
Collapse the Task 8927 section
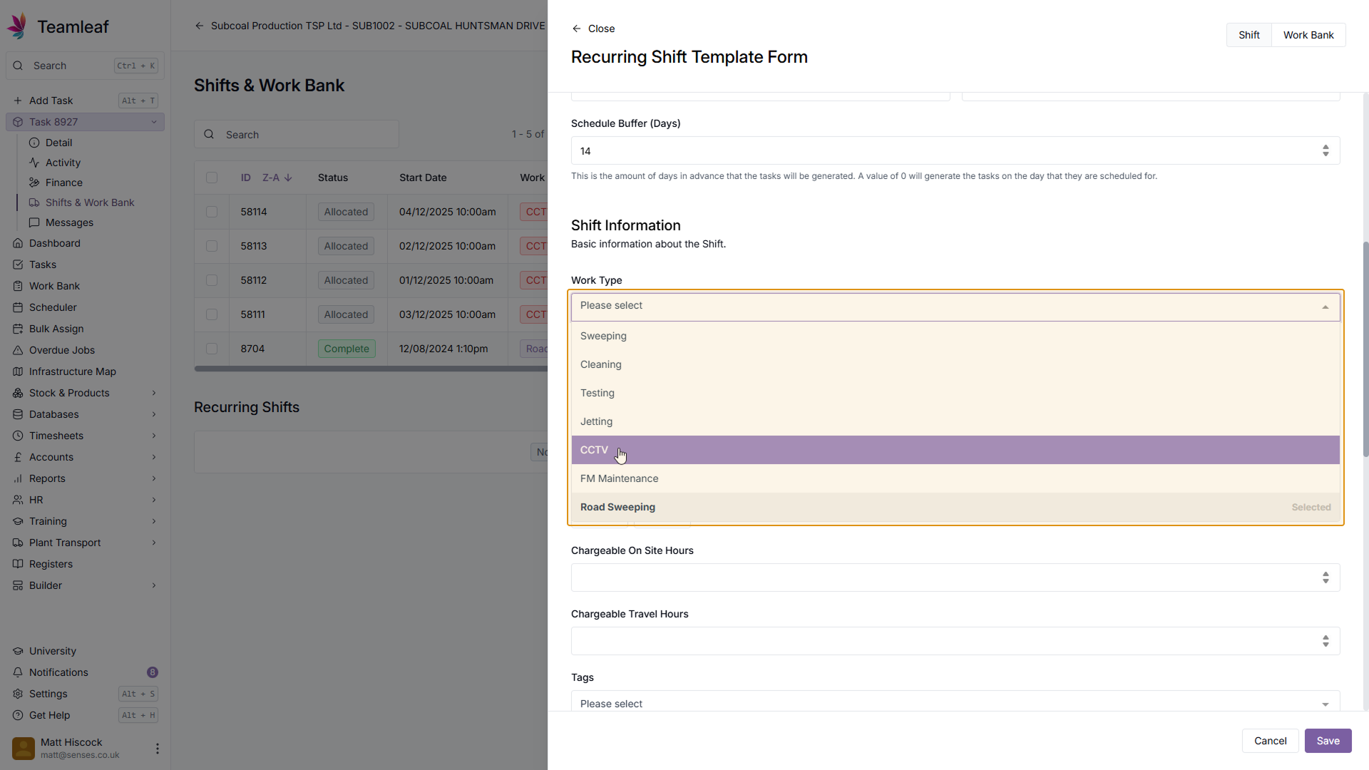coord(153,122)
